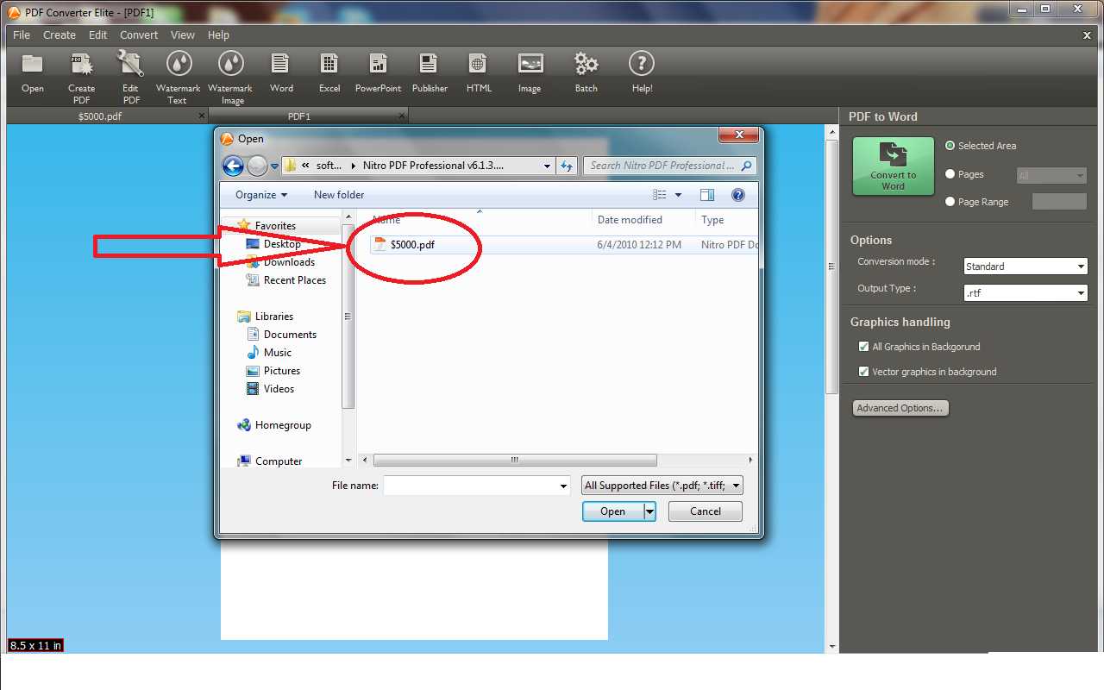Disable Vector graphics in background

coord(863,372)
